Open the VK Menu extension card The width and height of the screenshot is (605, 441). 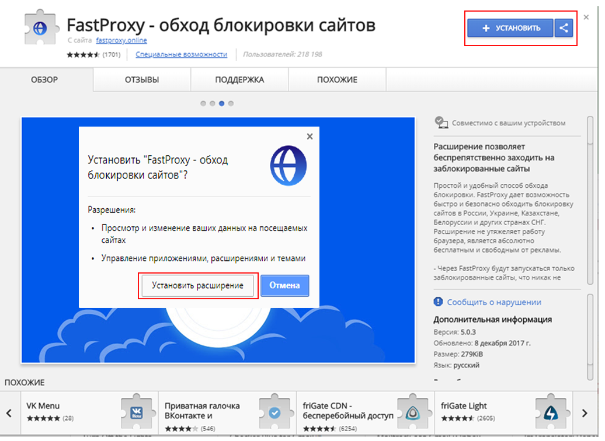[89, 414]
